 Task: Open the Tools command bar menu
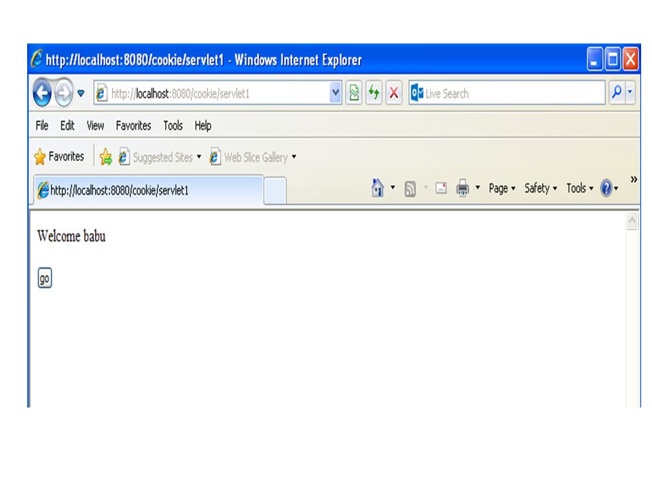tap(579, 188)
